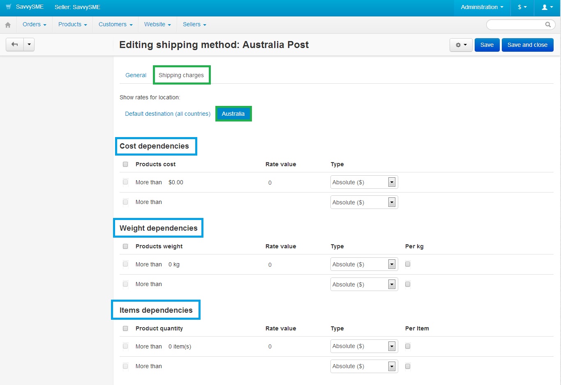Open Type dropdown for More than 0 item(s)
Image resolution: width=561 pixels, height=385 pixels.
(364, 346)
